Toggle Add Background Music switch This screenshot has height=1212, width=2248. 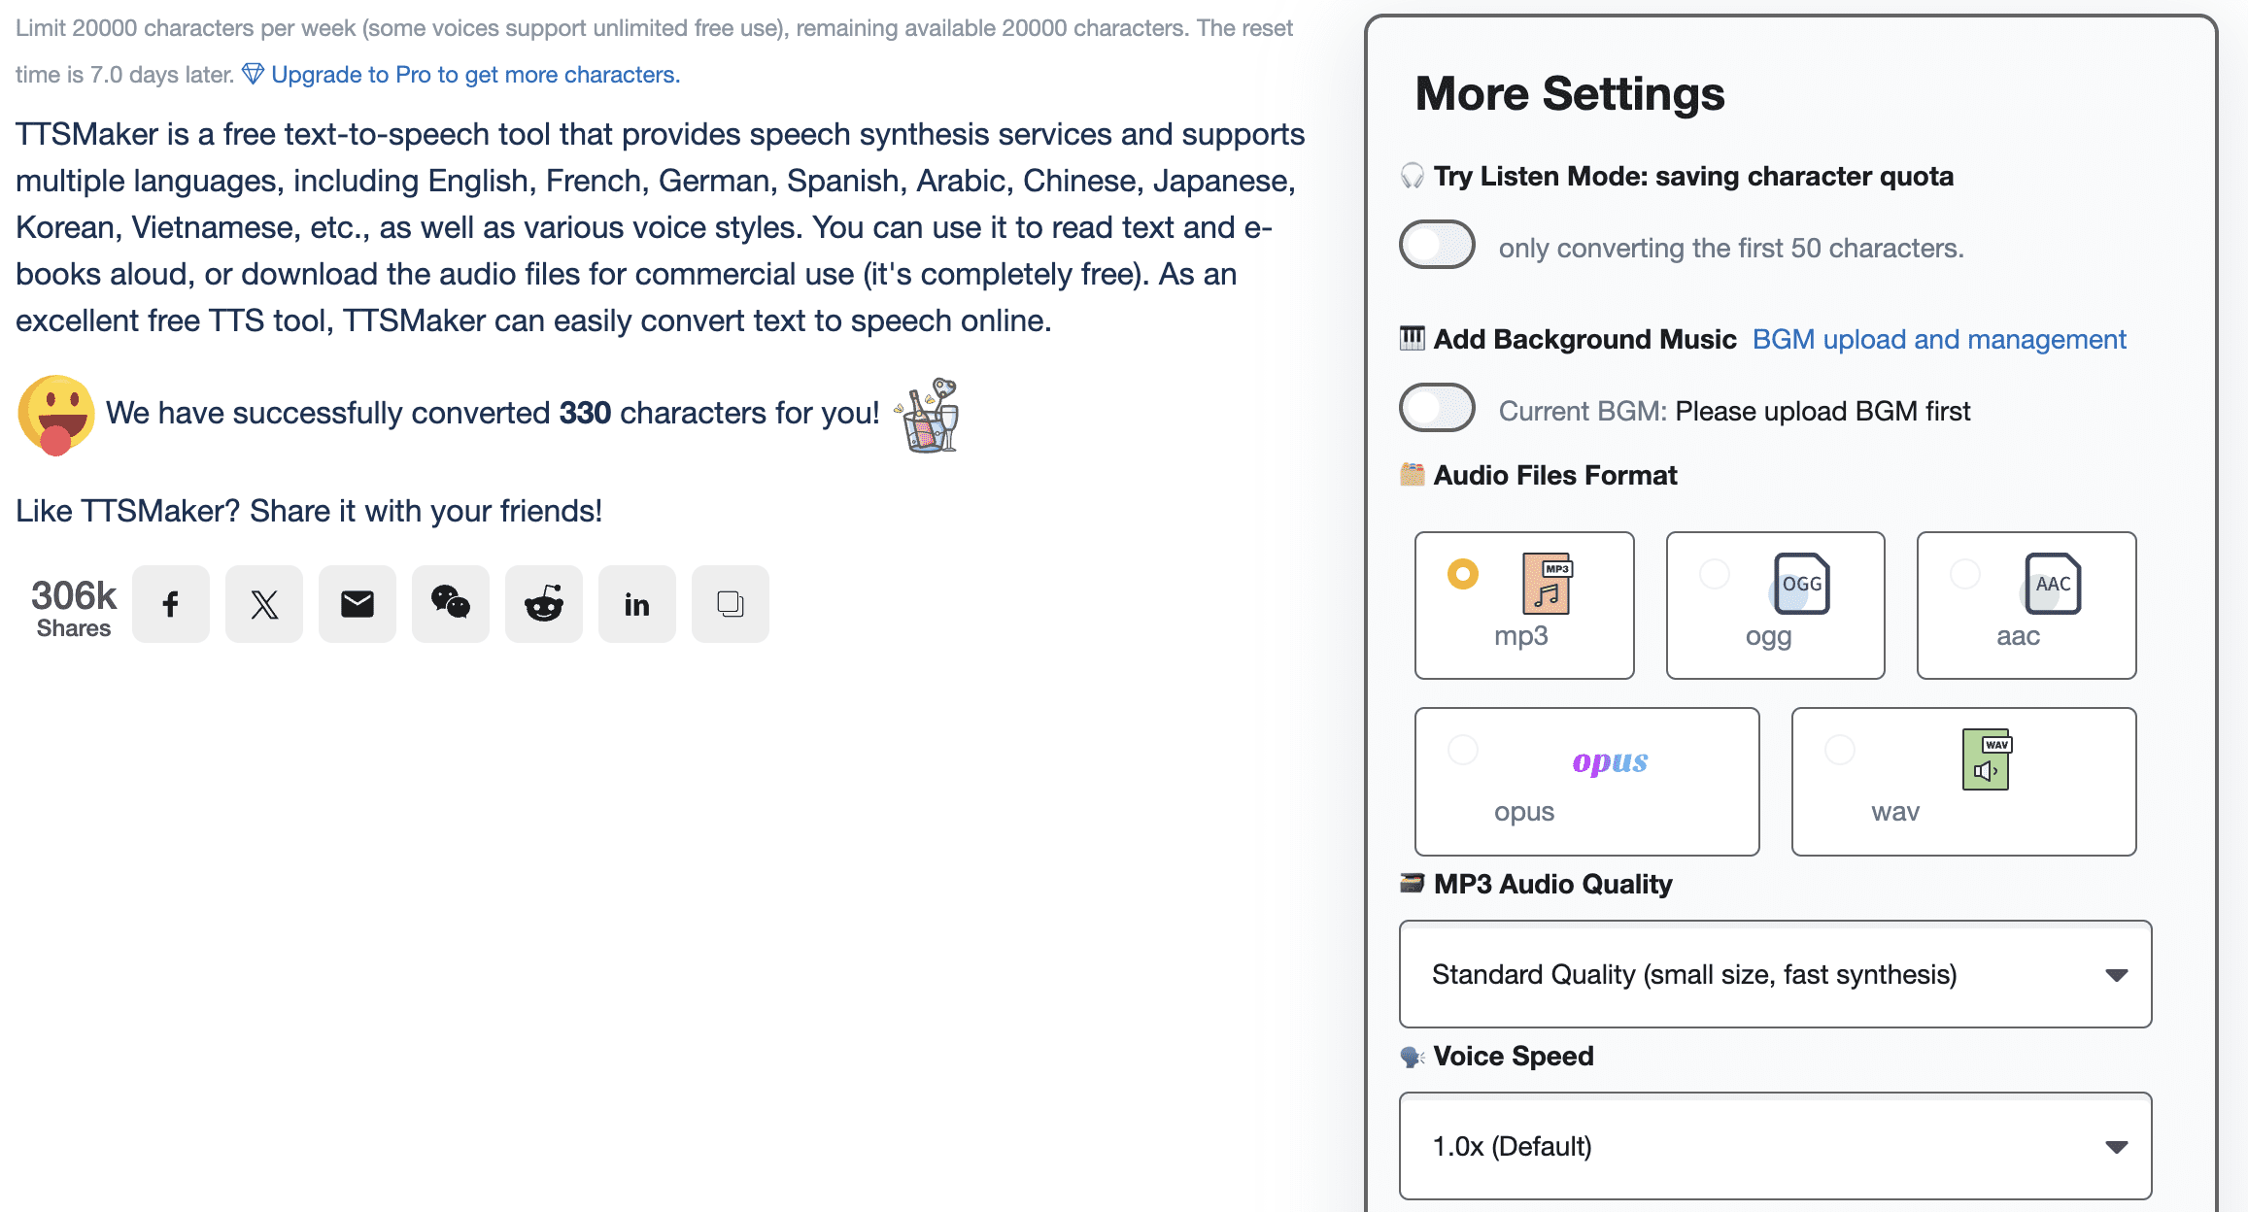coord(1437,408)
